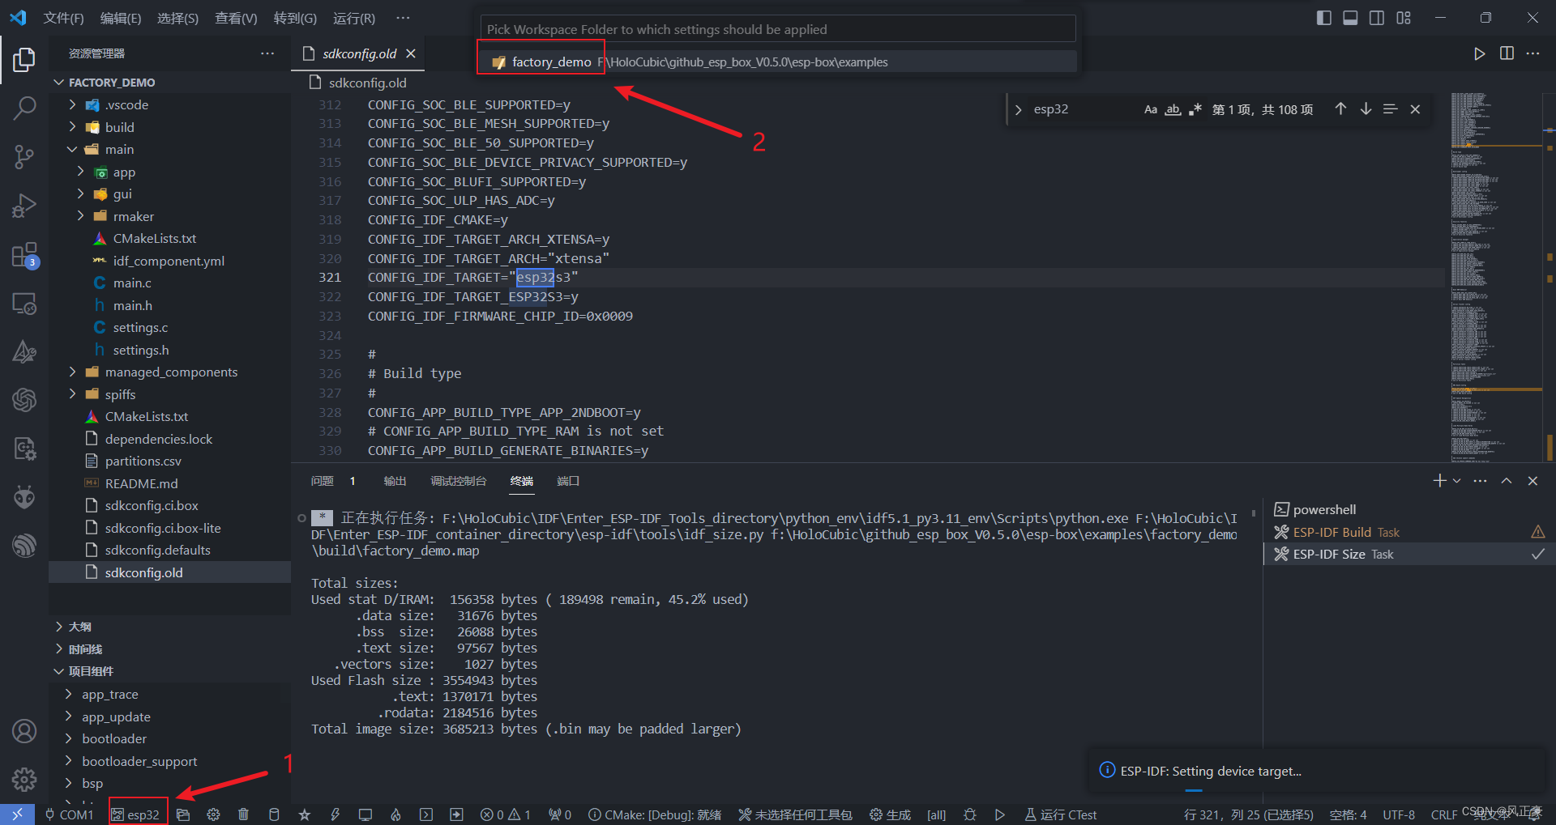Enable regular expression search mode
This screenshot has height=825, width=1556.
1195,108
